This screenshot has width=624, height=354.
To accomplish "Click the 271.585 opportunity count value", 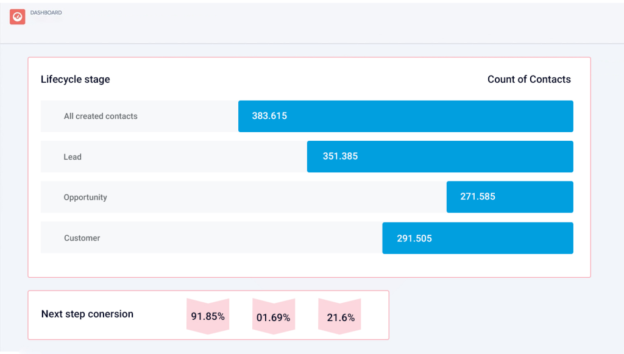I will tap(478, 197).
